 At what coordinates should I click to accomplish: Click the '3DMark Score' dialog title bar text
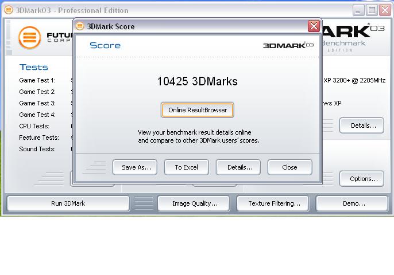pos(111,26)
